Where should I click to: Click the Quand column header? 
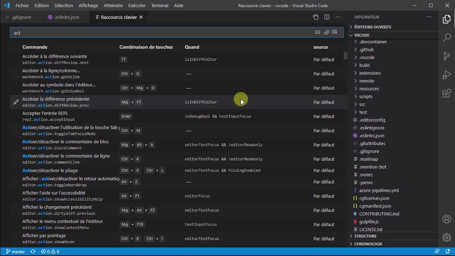pos(192,47)
